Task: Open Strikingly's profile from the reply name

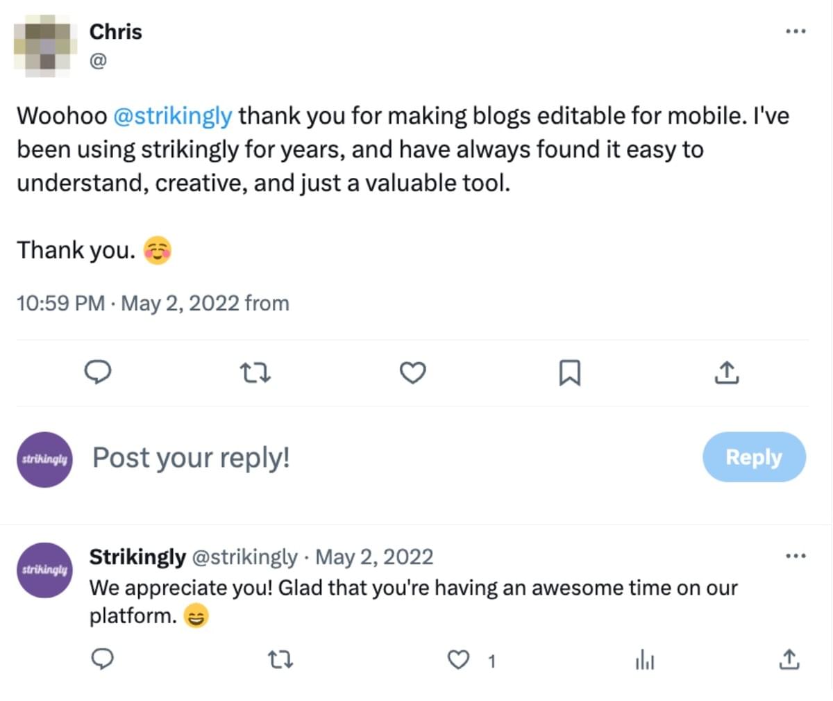Action: [137, 557]
